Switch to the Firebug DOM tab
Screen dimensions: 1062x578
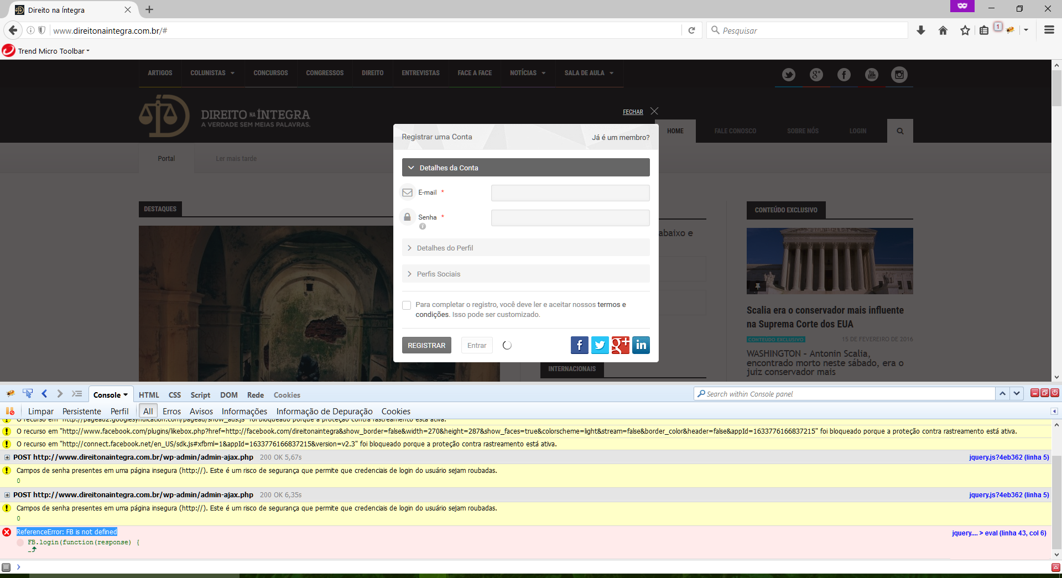pos(229,395)
